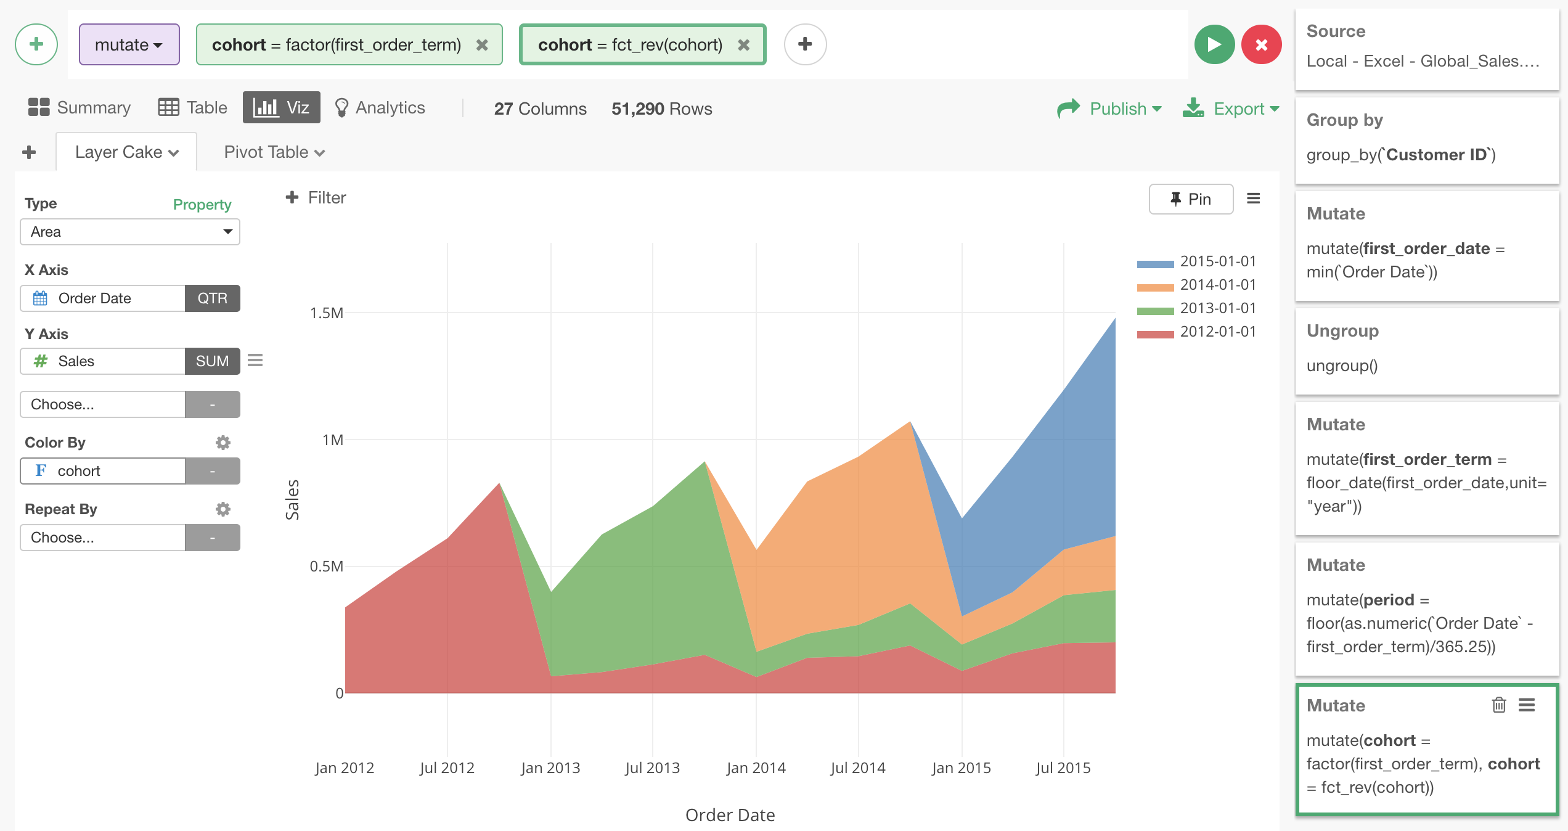Switch to the Table view tab
This screenshot has width=1568, height=831.
(193, 108)
